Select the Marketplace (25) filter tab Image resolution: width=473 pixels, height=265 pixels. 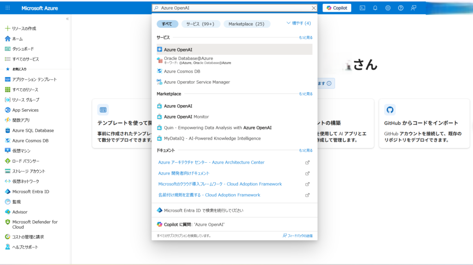[x=247, y=24]
